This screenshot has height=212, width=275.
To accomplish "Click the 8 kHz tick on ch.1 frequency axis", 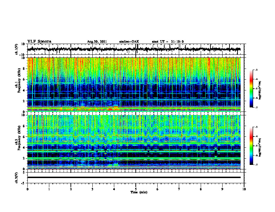I will (x=24, y=69).
